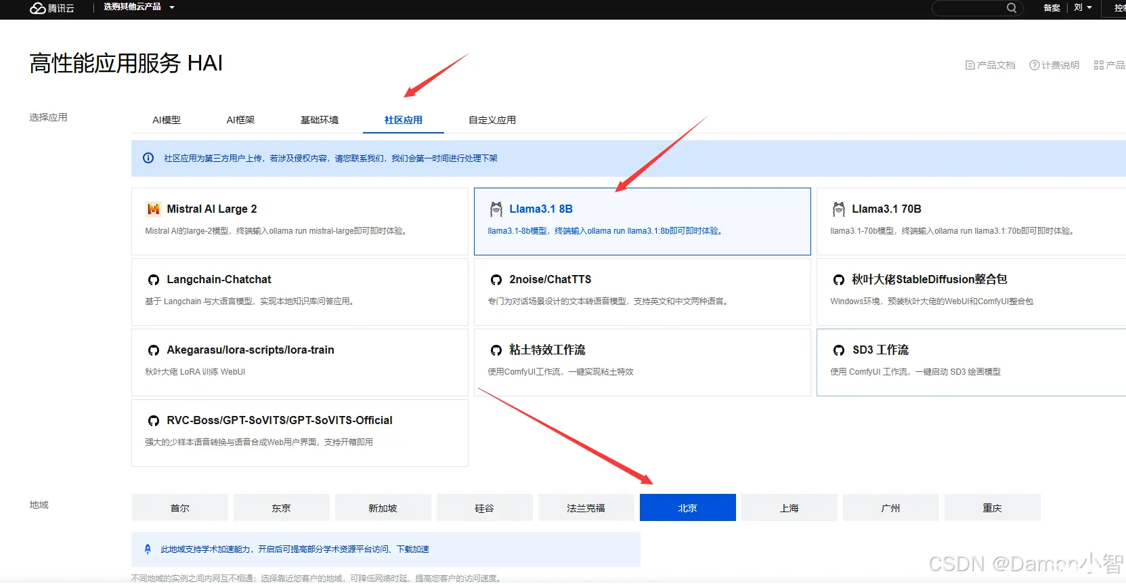Choose the 东京 region button
Viewport: 1126px width, 584px height.
[282, 507]
